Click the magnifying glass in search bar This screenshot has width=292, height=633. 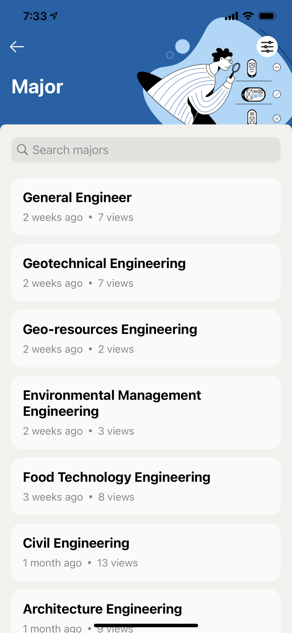[x=22, y=150]
